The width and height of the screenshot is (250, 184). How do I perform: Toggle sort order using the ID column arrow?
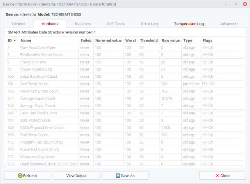15,40
